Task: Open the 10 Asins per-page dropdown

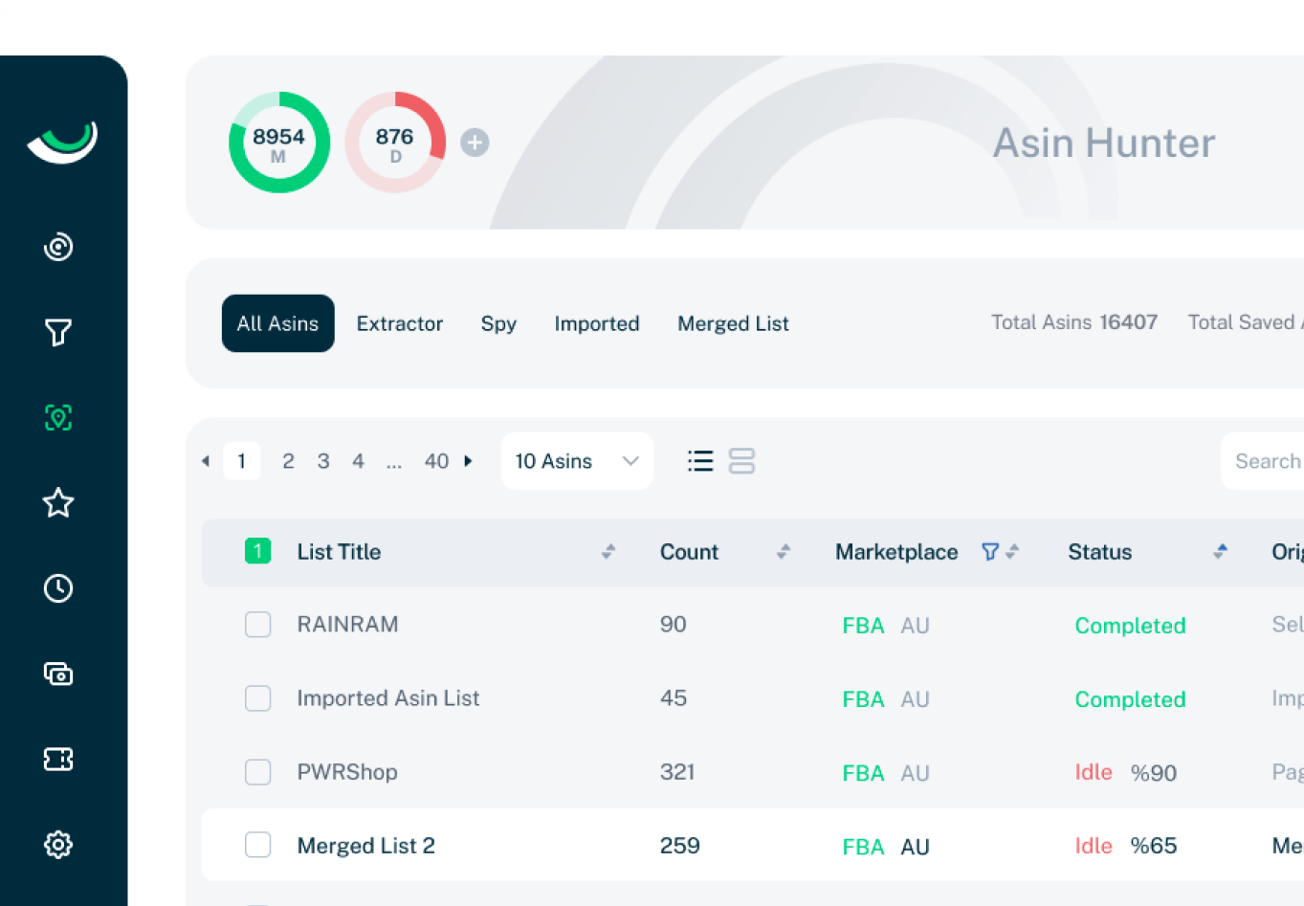Action: 577,461
